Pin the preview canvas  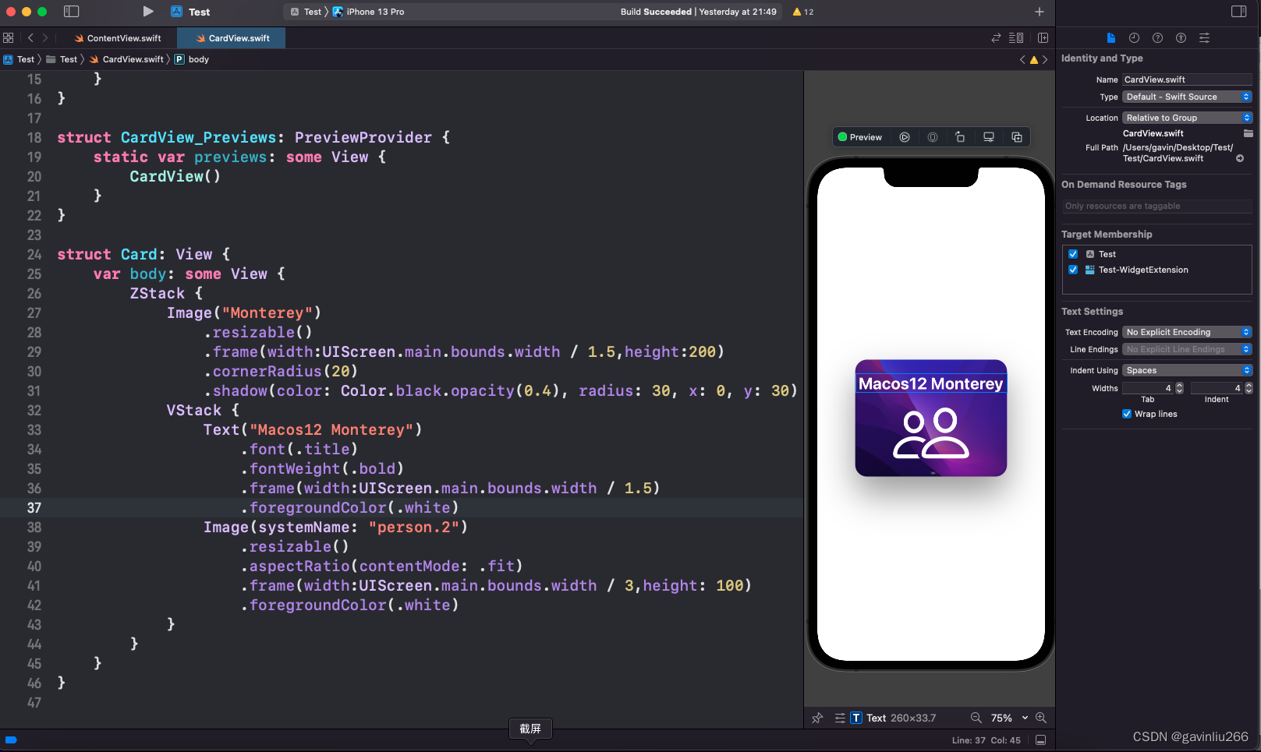pos(817,718)
